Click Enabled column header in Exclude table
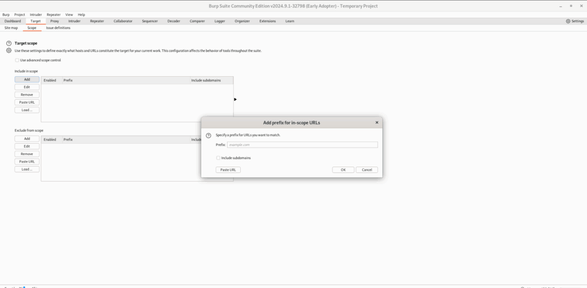 click(x=51, y=140)
